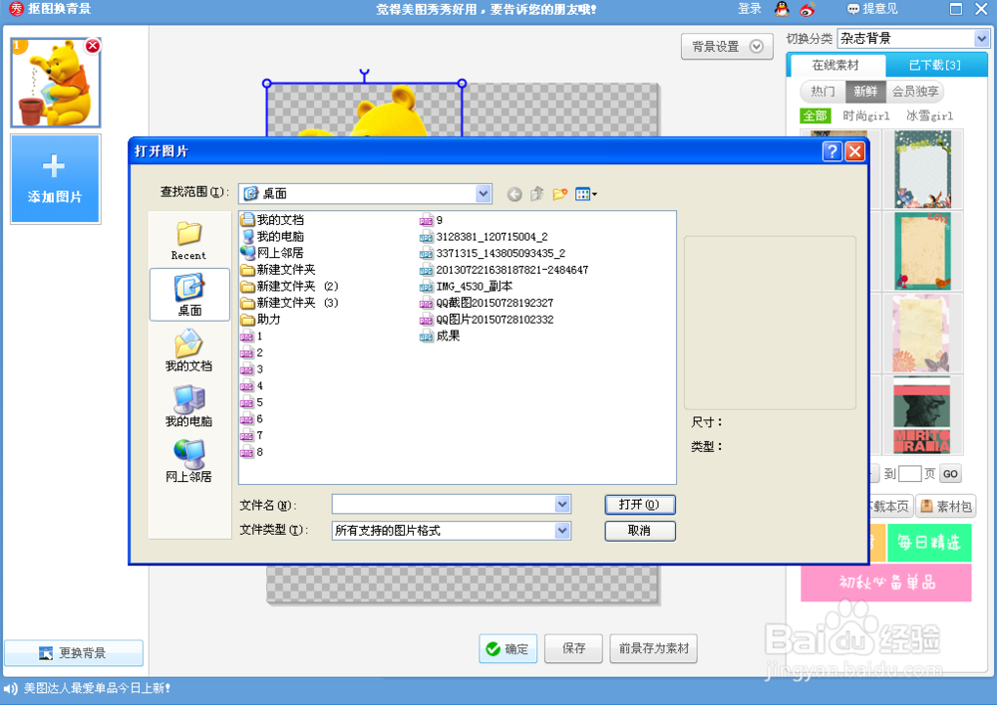Select 我的电脑 in the file list
Viewport: 997px width, 705px height.
[272, 236]
